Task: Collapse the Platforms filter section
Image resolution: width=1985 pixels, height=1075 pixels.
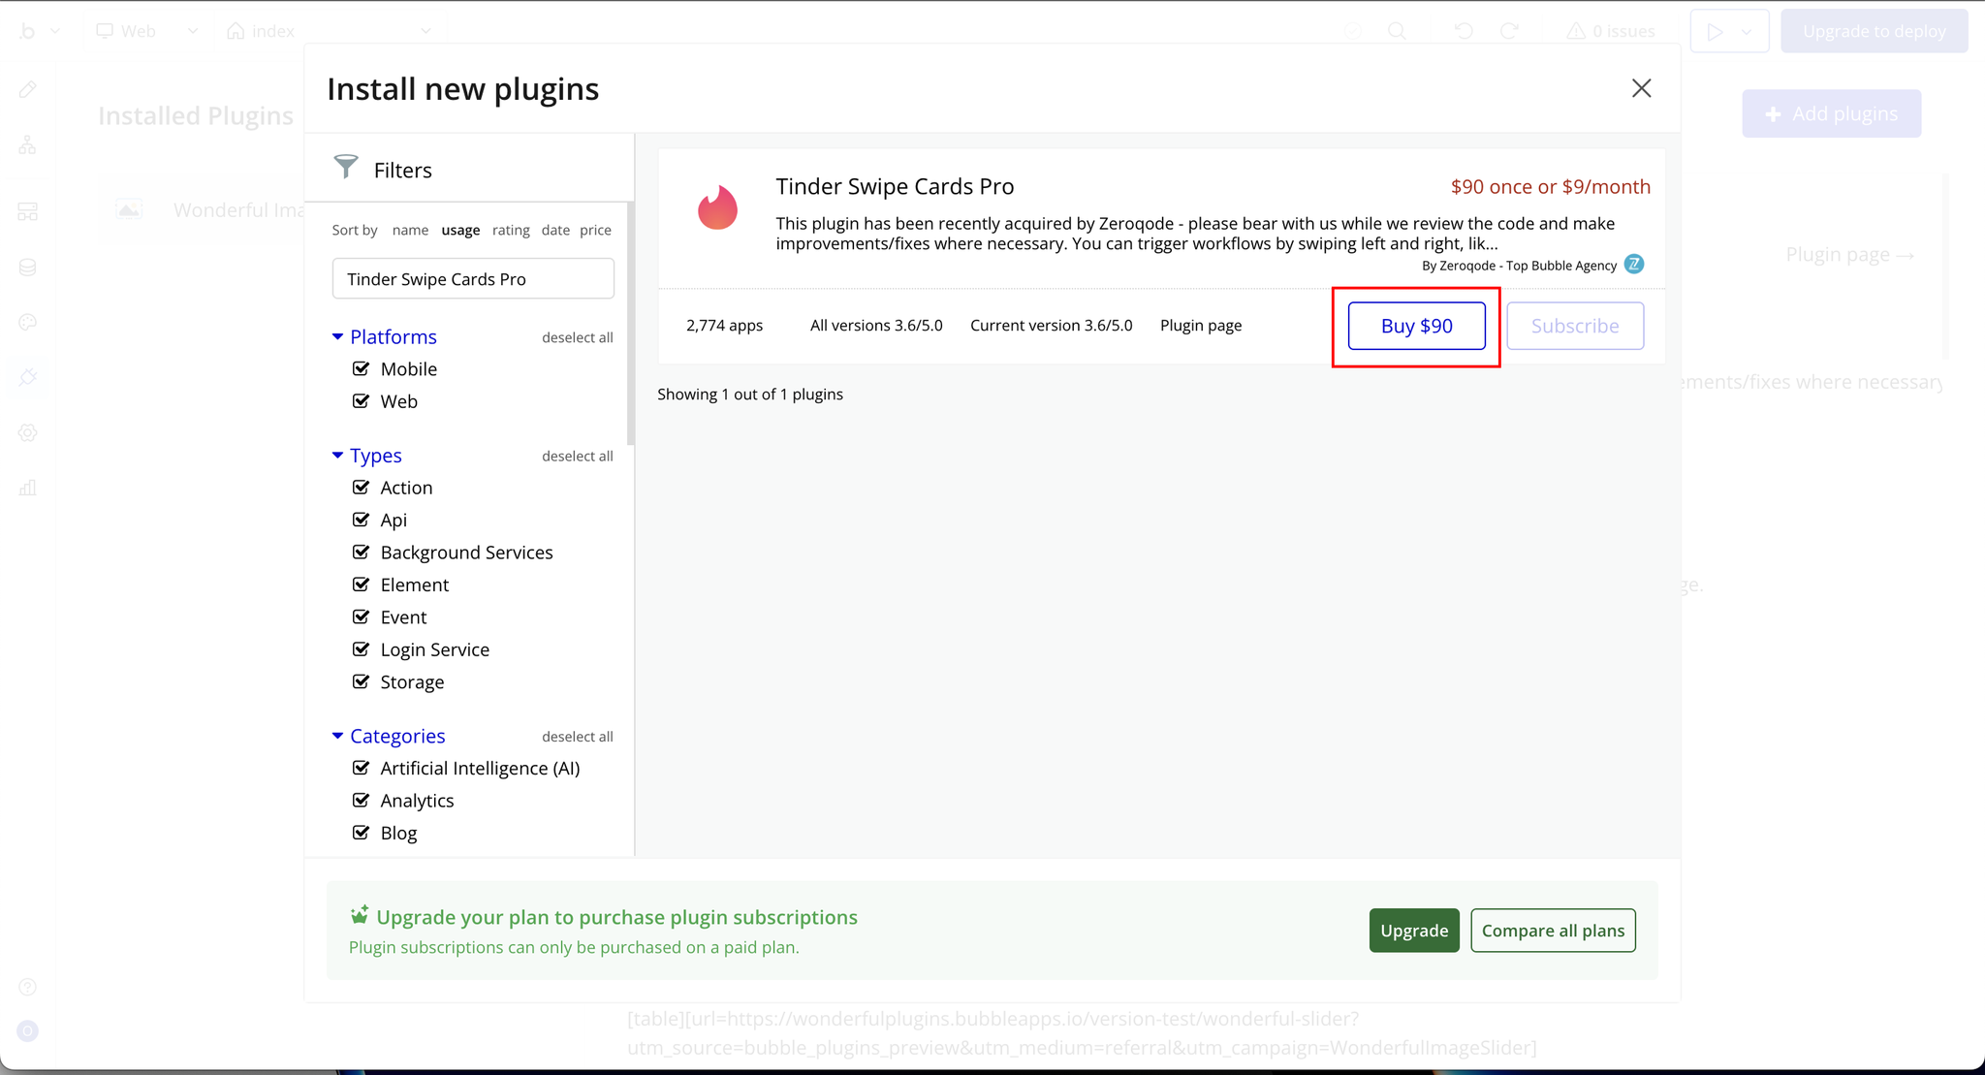Action: [338, 336]
